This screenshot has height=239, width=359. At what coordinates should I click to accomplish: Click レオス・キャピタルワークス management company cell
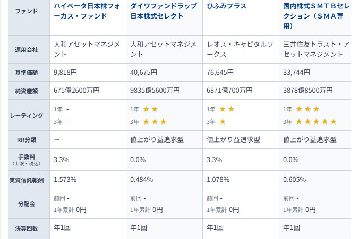(240, 49)
